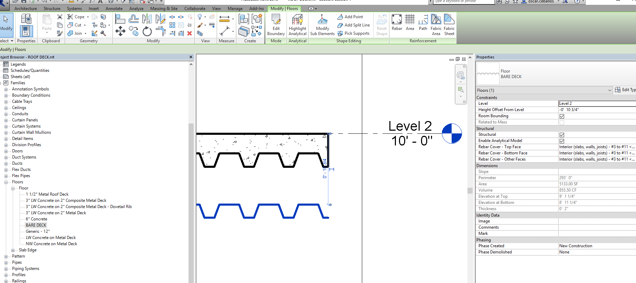Click the Fabric Sheet tool
The width and height of the screenshot is (636, 283).
tap(449, 25)
